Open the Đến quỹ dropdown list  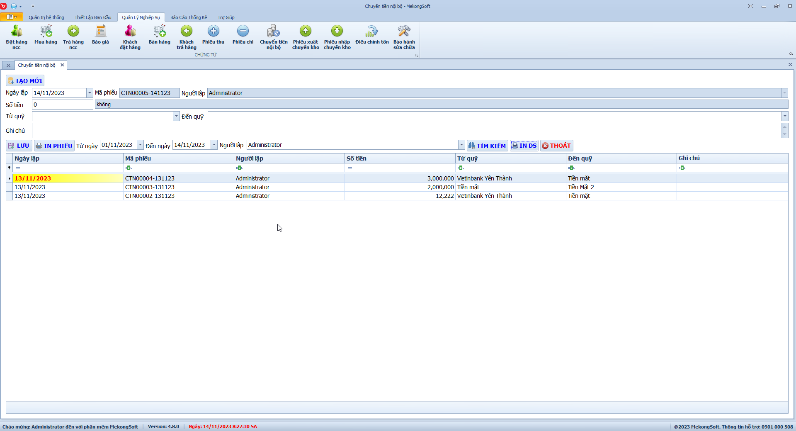[784, 116]
